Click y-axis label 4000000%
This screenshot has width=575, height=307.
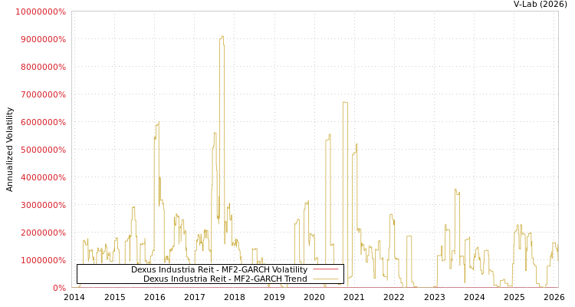click(x=43, y=177)
